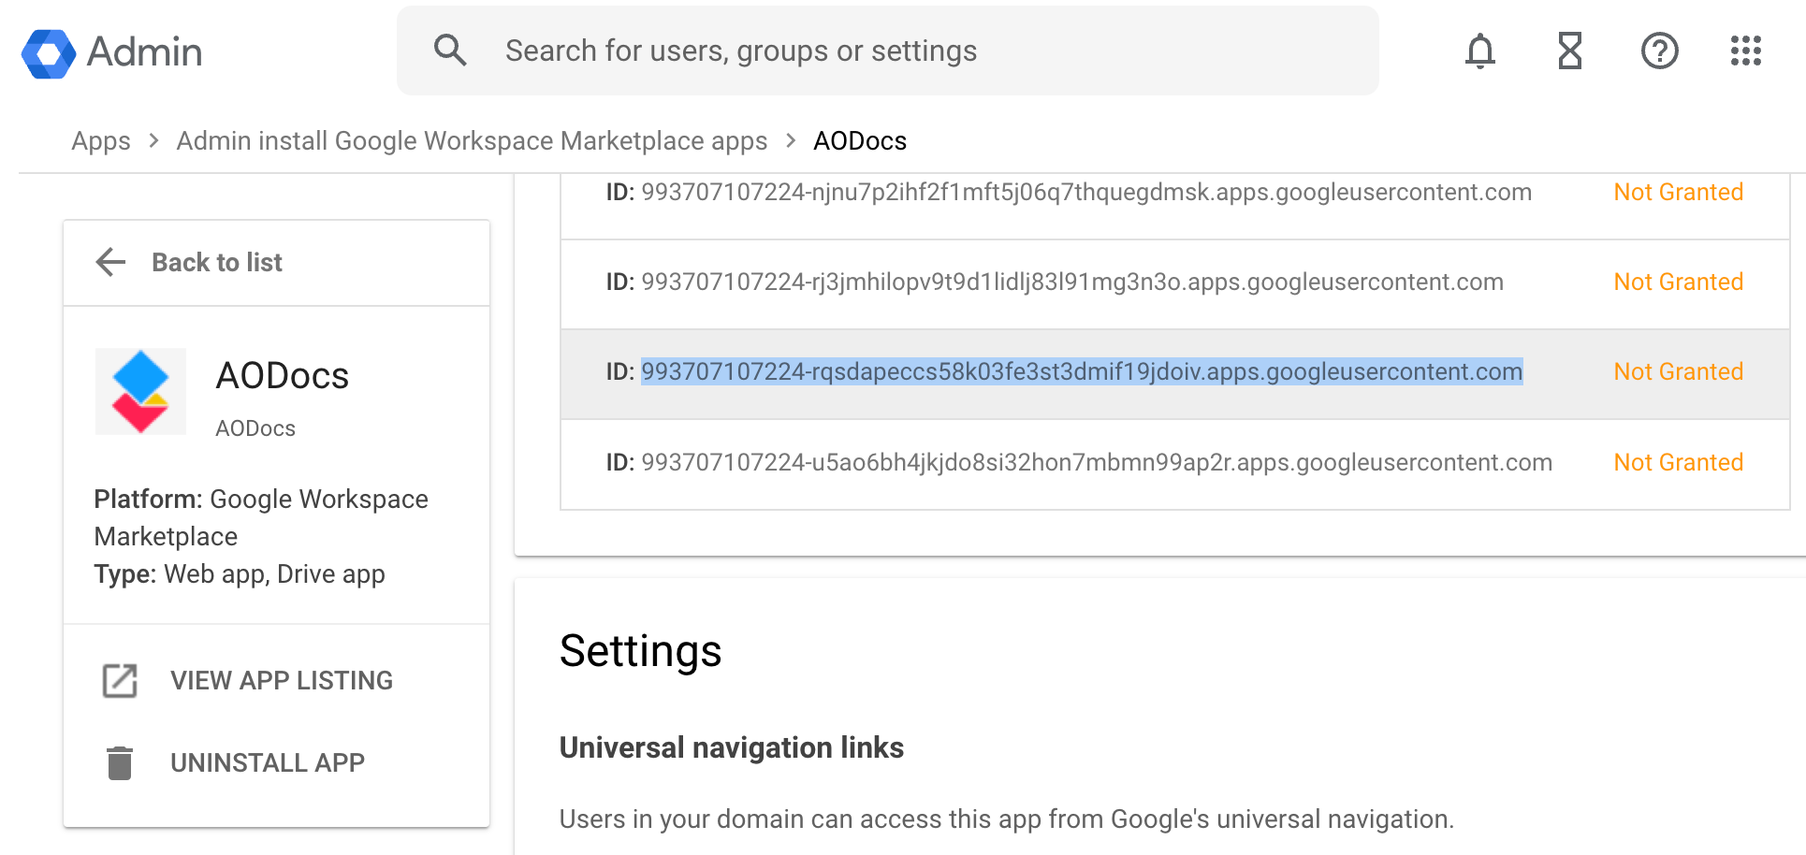Click Not Granted for the u5ao6bh client ID
1806x855 pixels.
coord(1678,461)
